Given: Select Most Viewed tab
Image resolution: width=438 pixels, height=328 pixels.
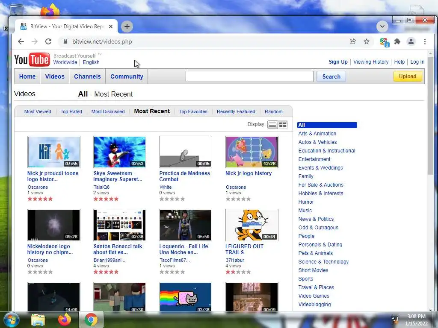Looking at the screenshot, I should pos(38,111).
